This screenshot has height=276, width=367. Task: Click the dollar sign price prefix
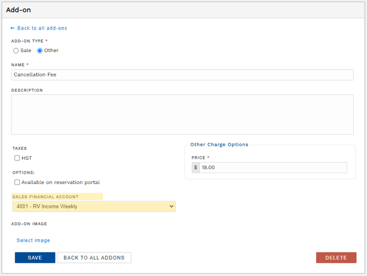(196, 168)
